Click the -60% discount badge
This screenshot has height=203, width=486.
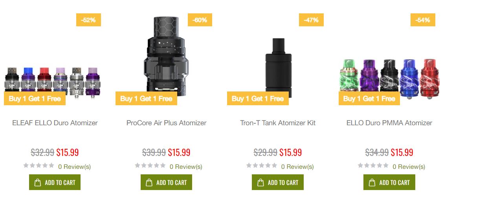200,20
